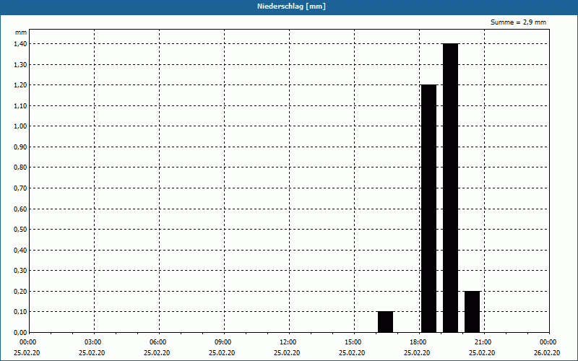Click the '0,30' y-axis value

pos(20,271)
